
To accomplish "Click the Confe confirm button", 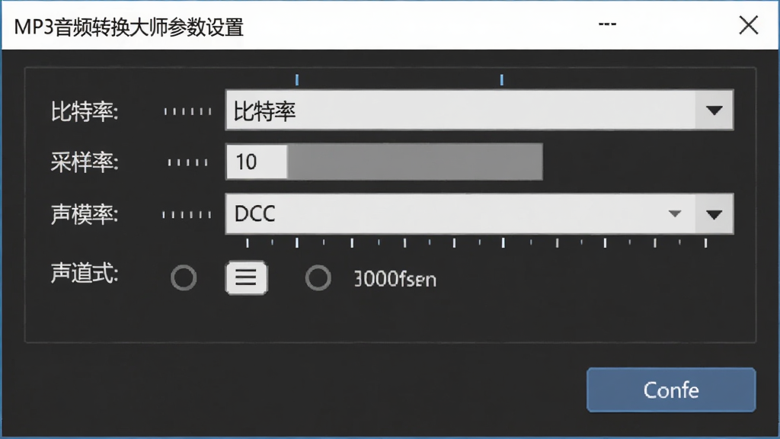I will (x=671, y=389).
